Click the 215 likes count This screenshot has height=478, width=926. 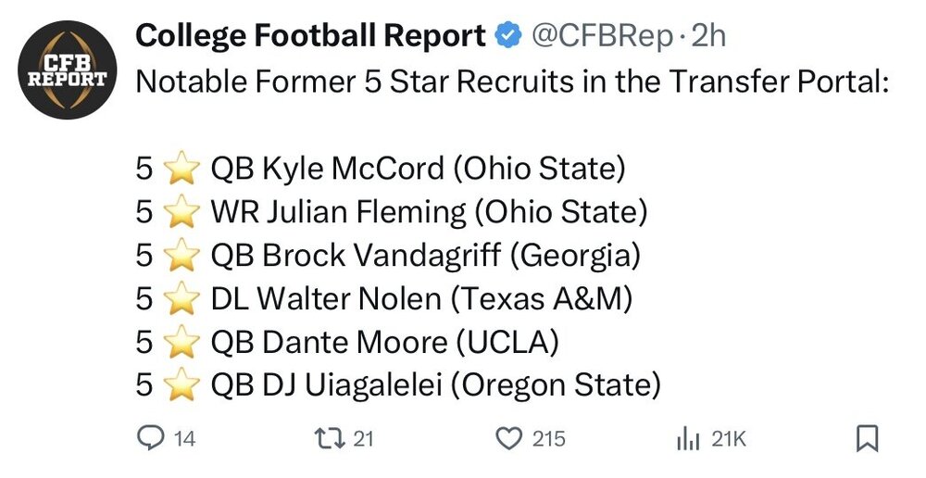coord(548,439)
